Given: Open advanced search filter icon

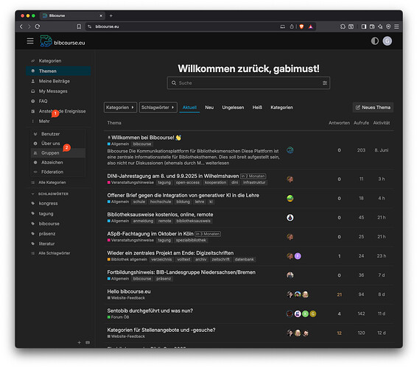Looking at the screenshot, I should click(x=325, y=83).
